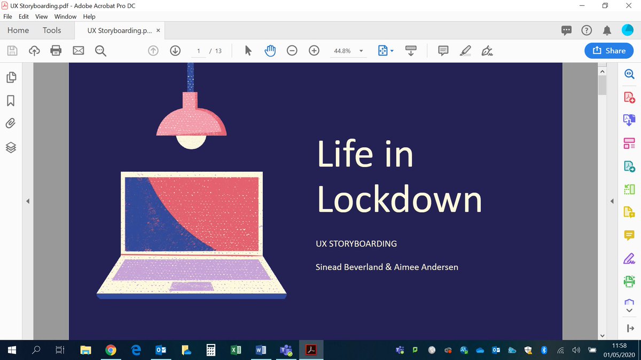Viewport: 641px width, 360px height.
Task: Open Organize Pages tool in right pane
Action: 629,143
